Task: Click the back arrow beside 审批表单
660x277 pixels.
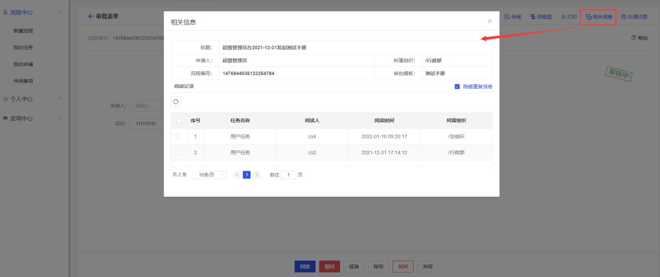Action: (91, 16)
